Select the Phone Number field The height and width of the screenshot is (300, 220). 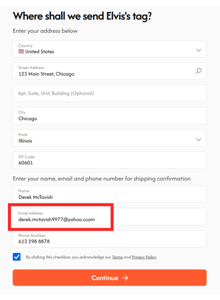110,239
